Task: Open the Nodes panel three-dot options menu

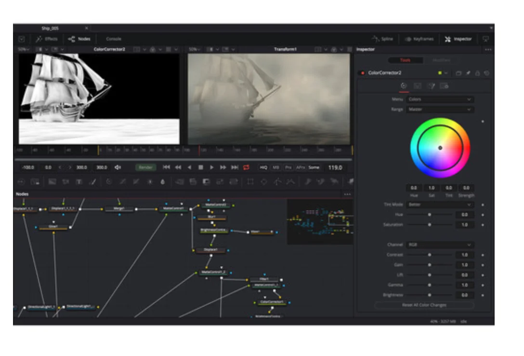Action: tap(348, 194)
